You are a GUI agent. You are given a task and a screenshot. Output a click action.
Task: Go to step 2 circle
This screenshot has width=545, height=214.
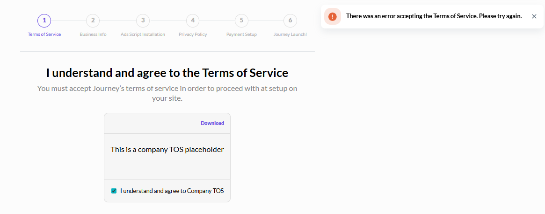point(93,21)
